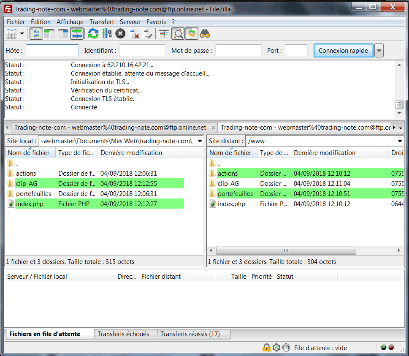Image resolution: width=409 pixels, height=356 pixels.
Task: Toggle directory comparison
Action: [178, 34]
